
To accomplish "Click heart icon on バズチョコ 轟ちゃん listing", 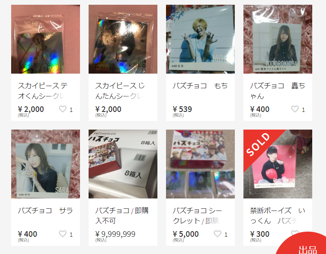I will coord(295,109).
